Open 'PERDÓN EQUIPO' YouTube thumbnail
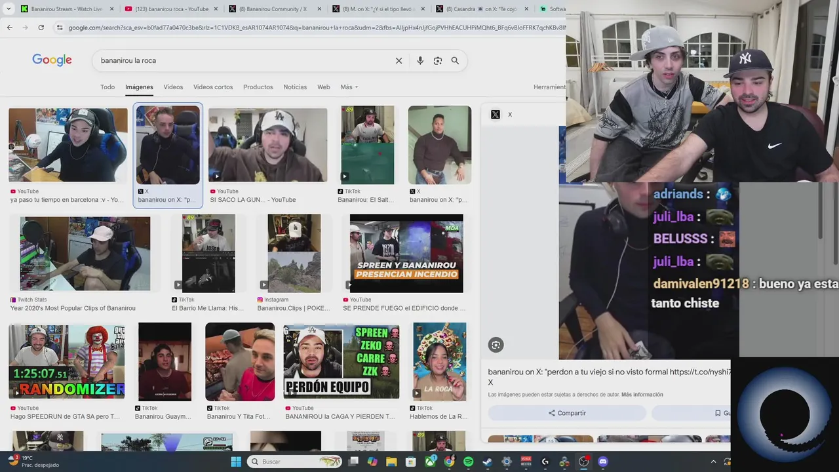This screenshot has width=839, height=472. [341, 361]
